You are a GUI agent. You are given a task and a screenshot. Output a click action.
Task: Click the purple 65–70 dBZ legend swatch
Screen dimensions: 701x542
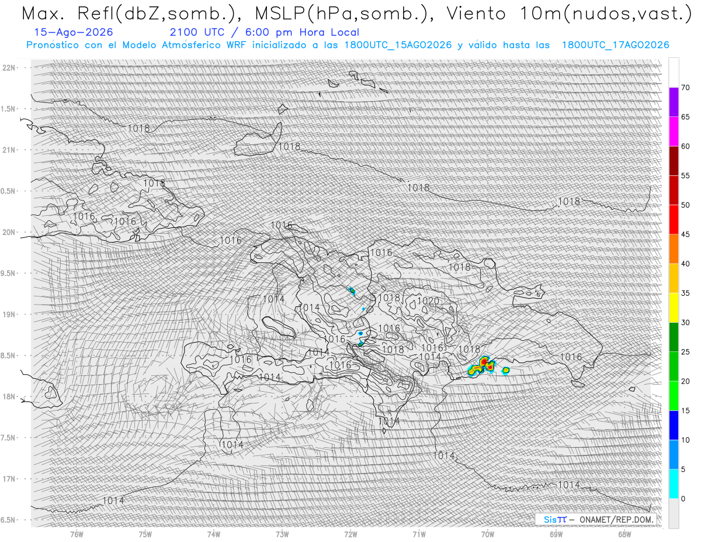[x=674, y=102]
